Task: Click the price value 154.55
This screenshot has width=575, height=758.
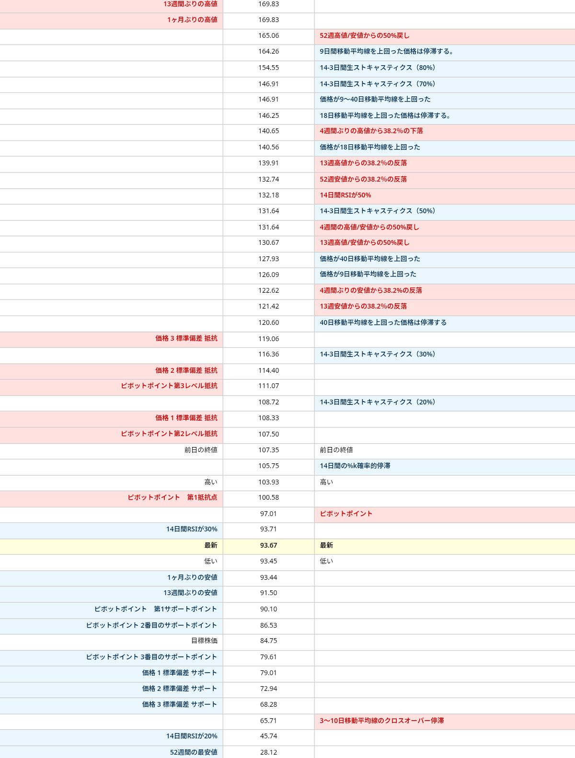Action: tap(268, 68)
